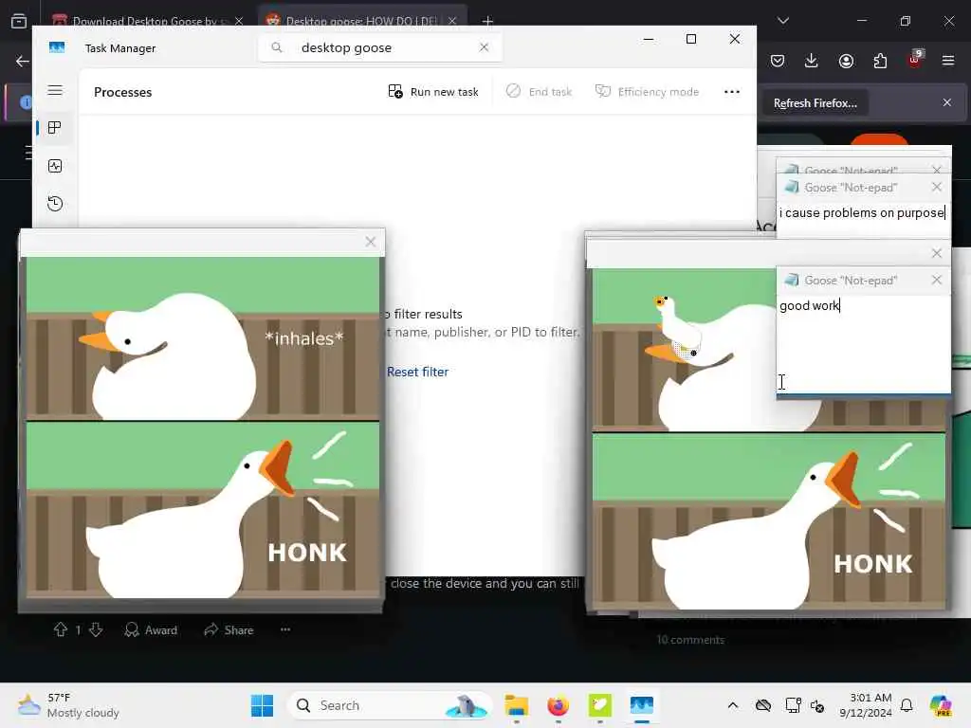
Task: Open clock and date 3:01 AM
Action: pos(865,705)
